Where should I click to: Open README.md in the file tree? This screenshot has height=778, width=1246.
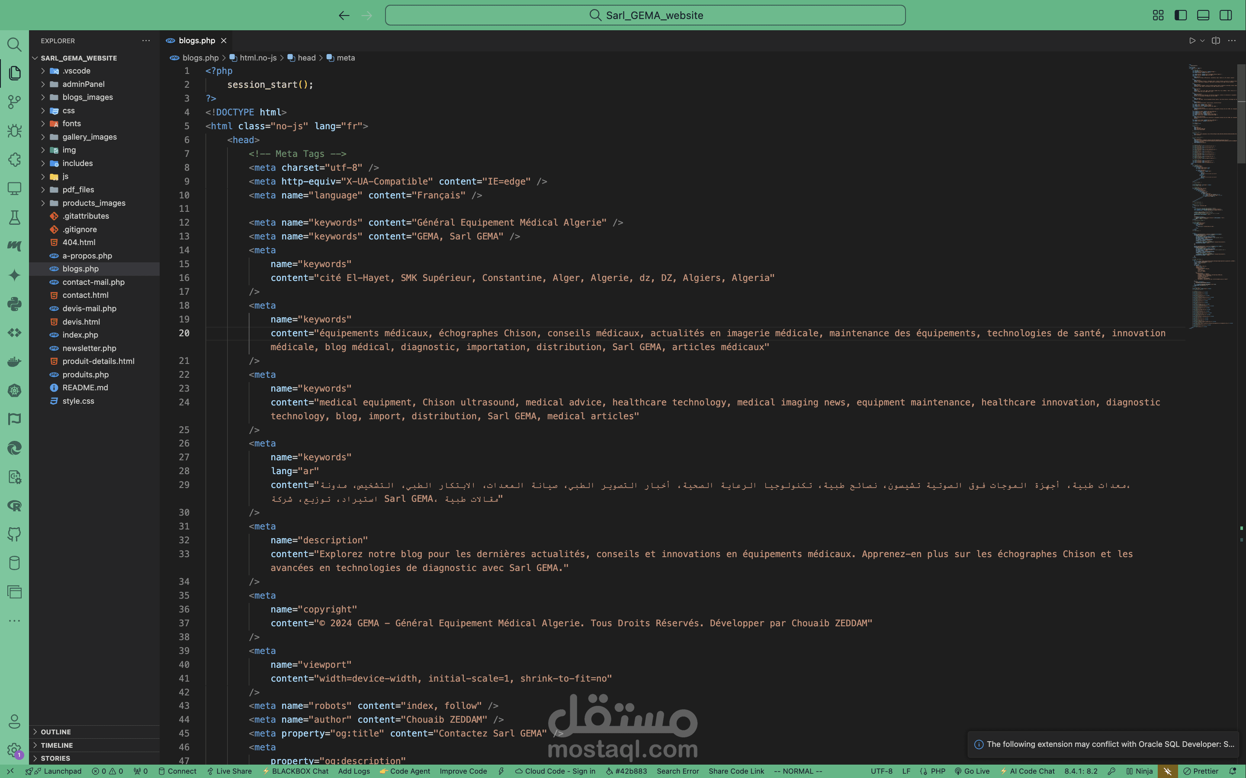tap(94, 387)
